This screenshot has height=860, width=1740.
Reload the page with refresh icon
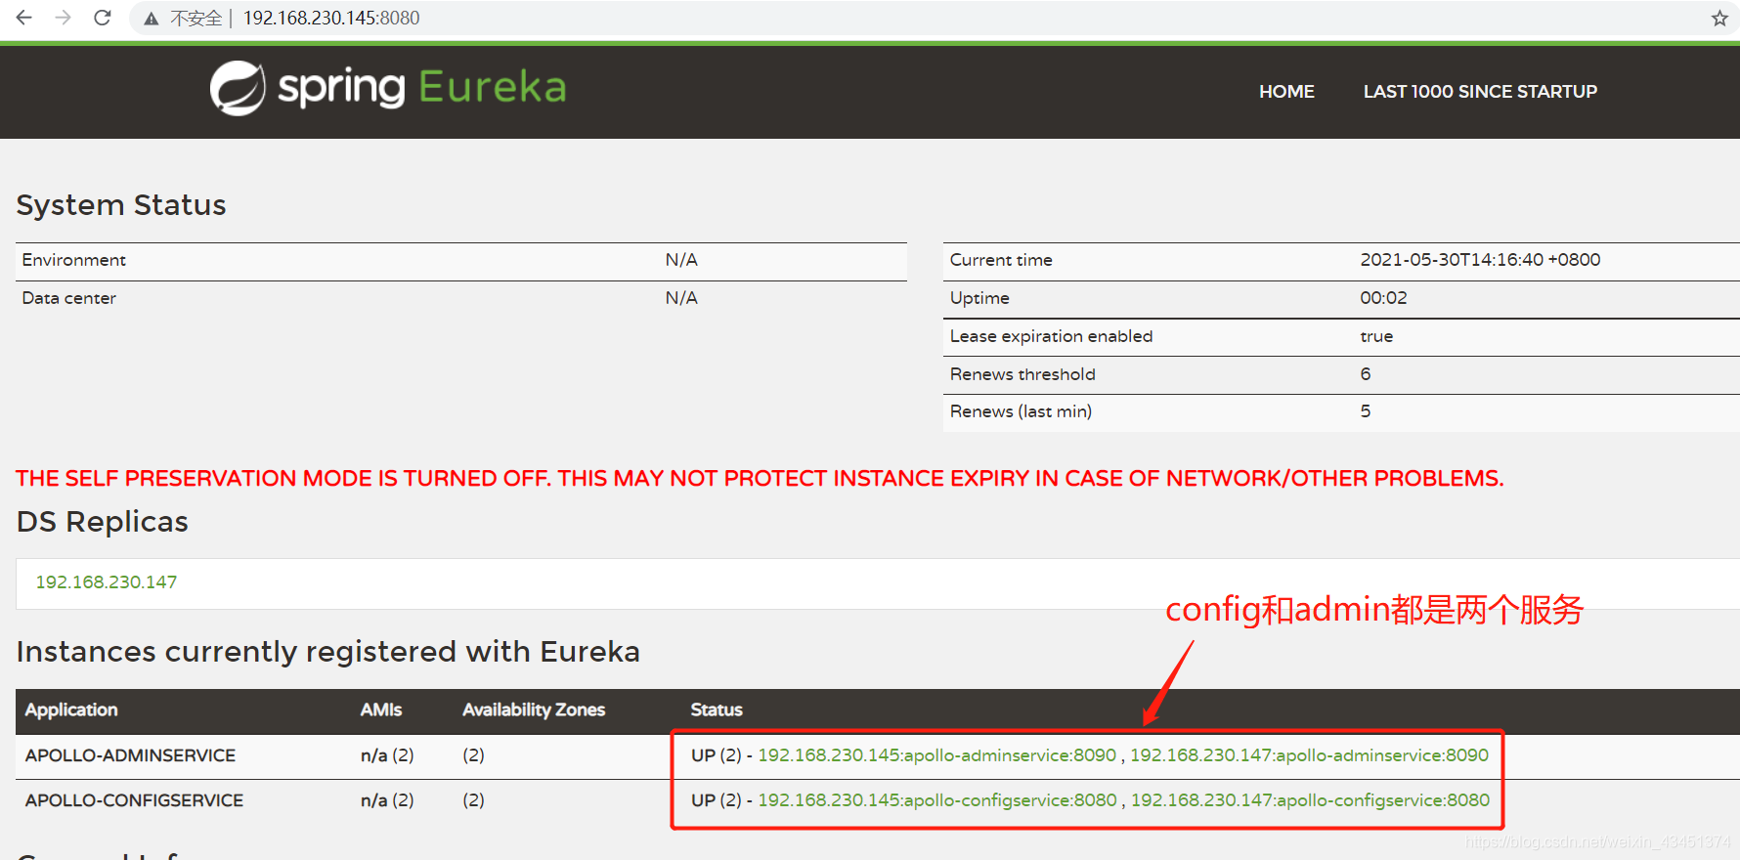point(102,18)
